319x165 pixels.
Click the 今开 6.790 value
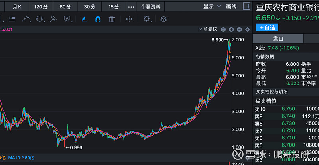tap(293, 71)
